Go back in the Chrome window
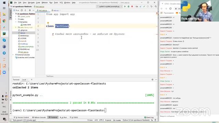This screenshot has height=123, width=219. 162,9
